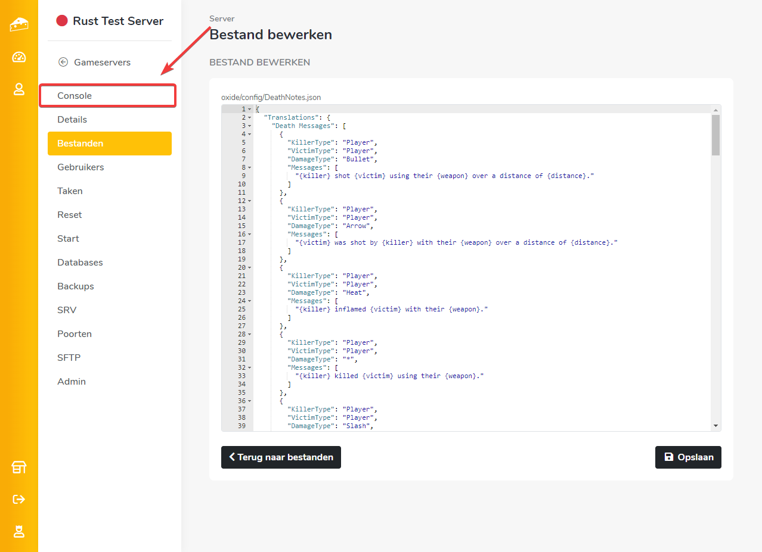
Task: Go to the Backups section
Action: [76, 286]
